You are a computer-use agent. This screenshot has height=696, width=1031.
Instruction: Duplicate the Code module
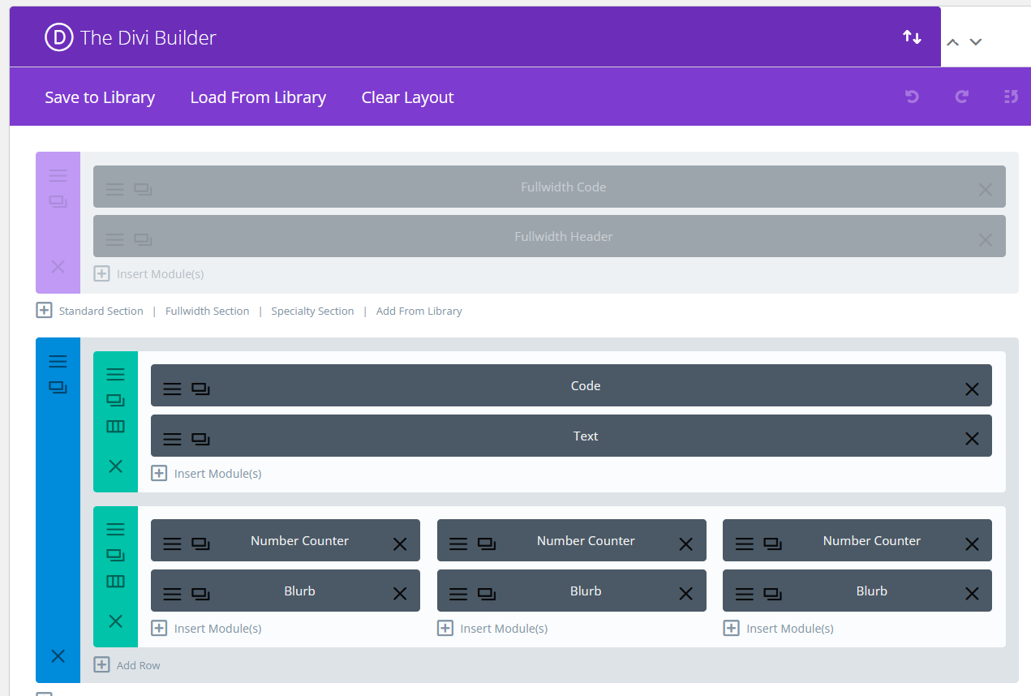coord(200,389)
